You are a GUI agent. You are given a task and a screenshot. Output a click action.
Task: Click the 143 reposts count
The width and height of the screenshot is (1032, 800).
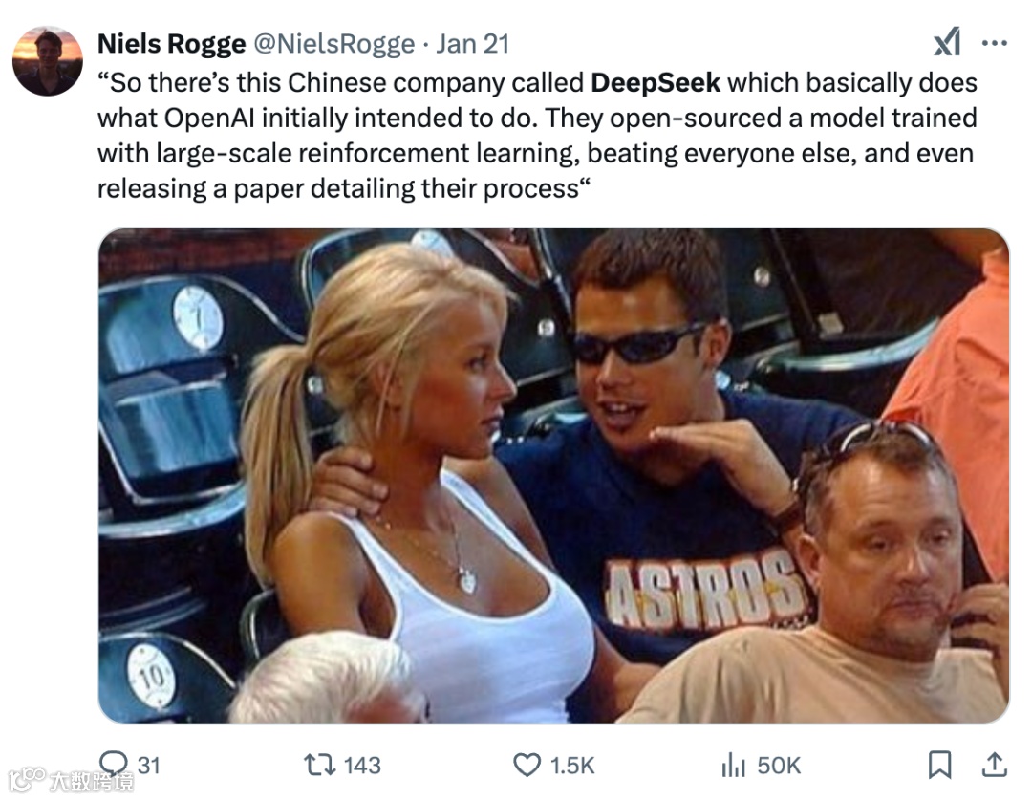(x=362, y=765)
